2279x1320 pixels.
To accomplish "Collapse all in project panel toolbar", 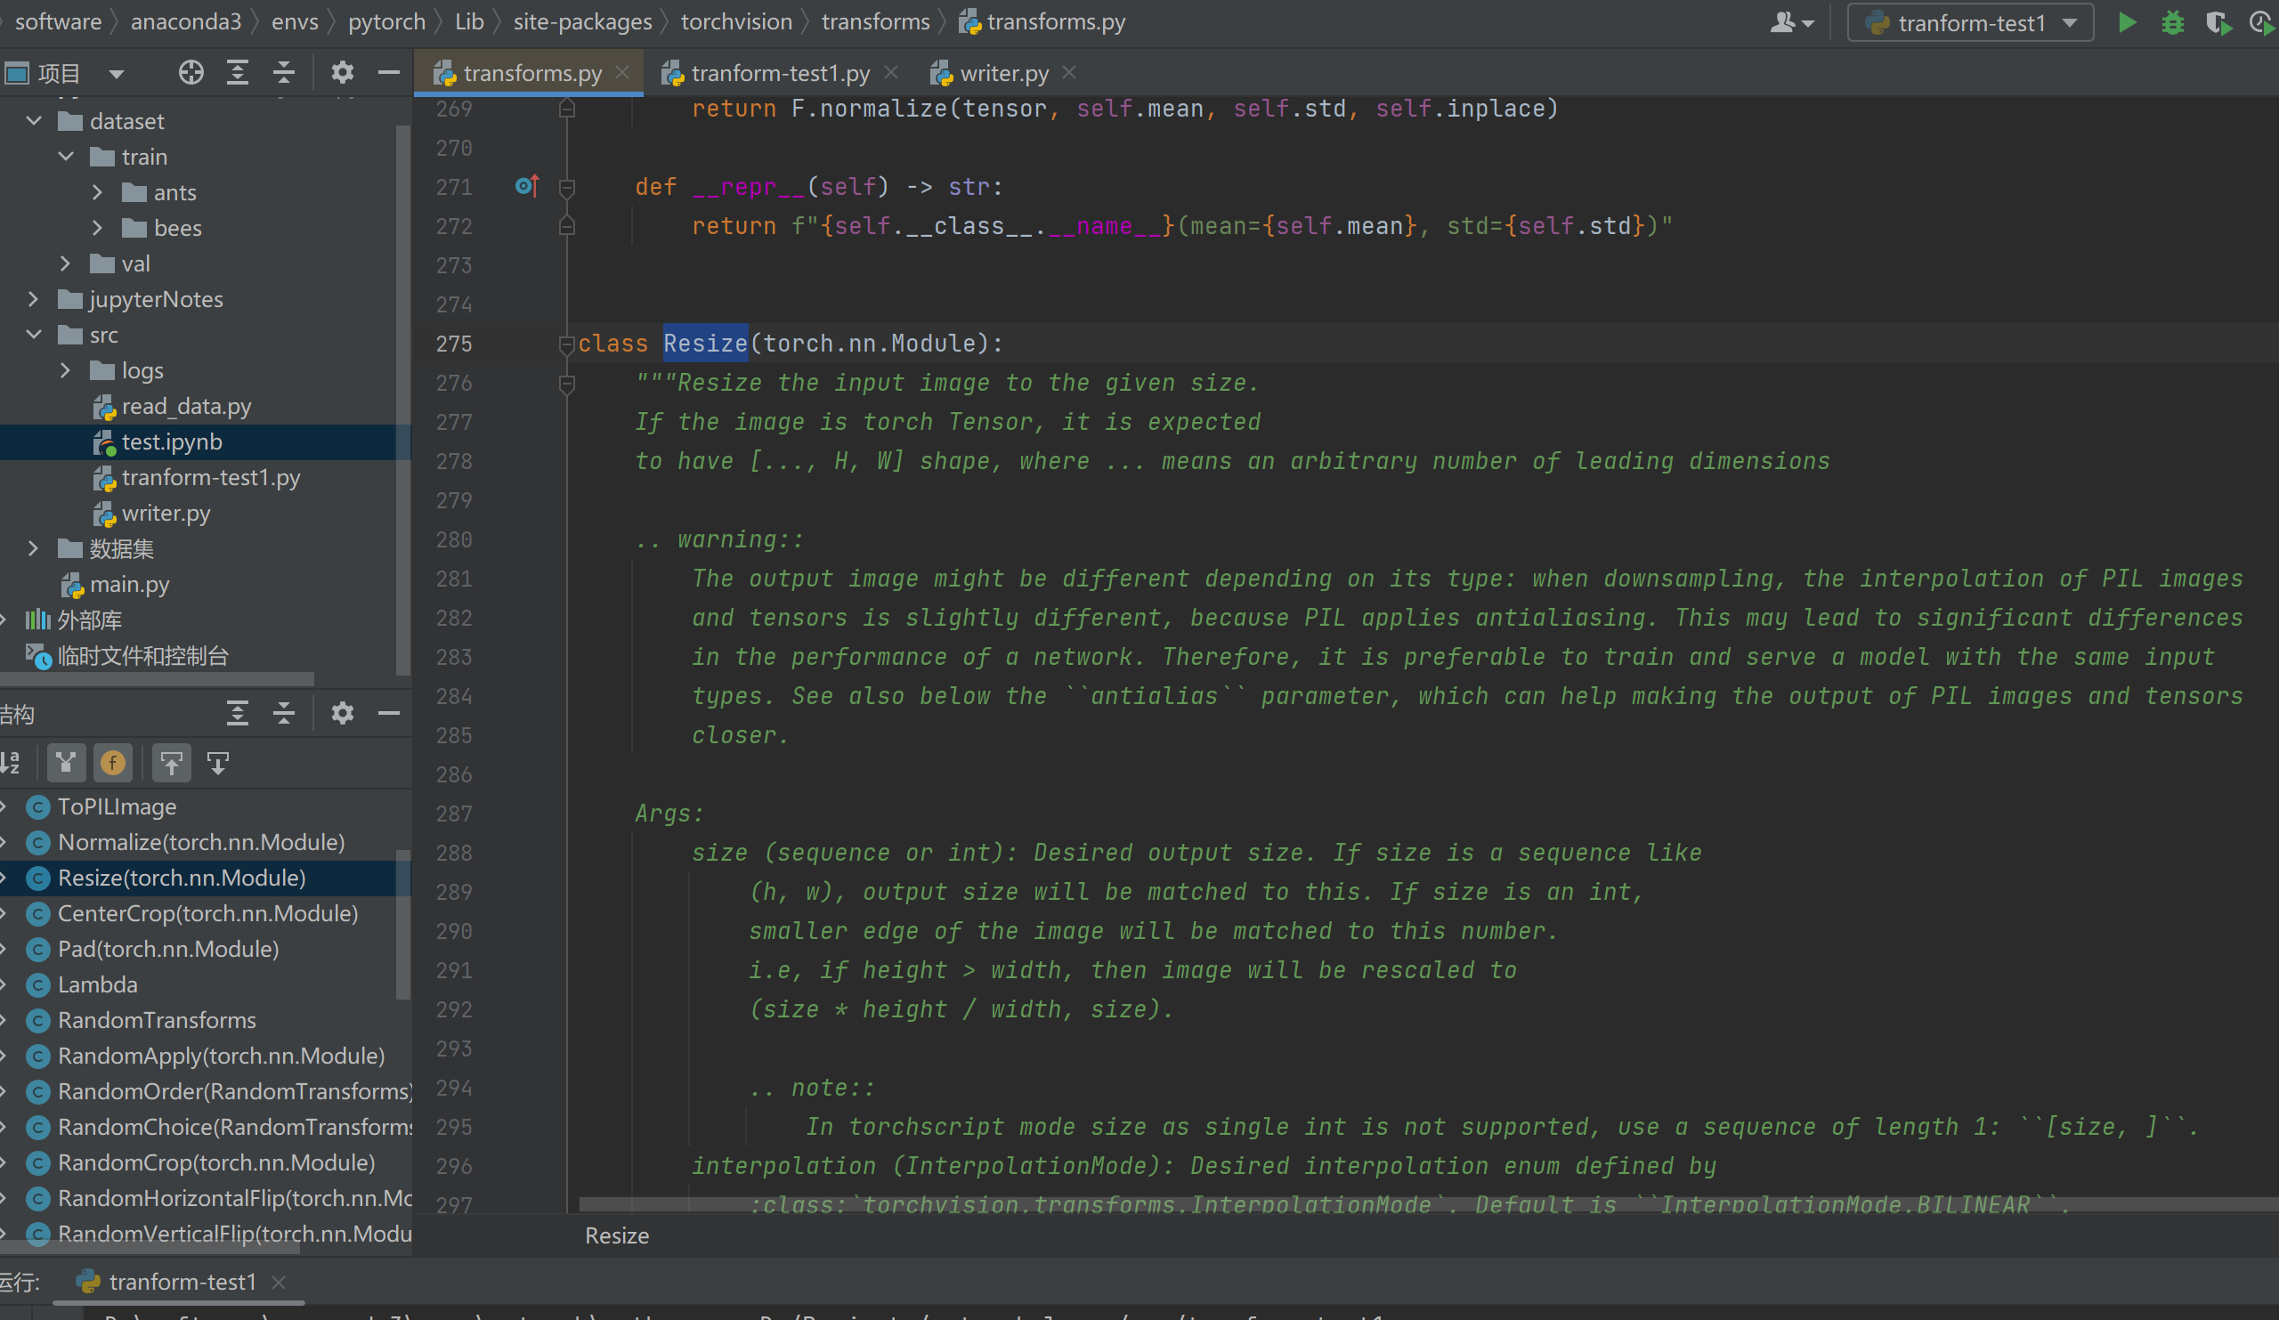I will tap(284, 72).
